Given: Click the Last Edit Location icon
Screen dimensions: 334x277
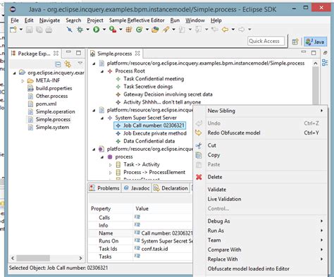Looking at the screenshot, I should (214, 30).
